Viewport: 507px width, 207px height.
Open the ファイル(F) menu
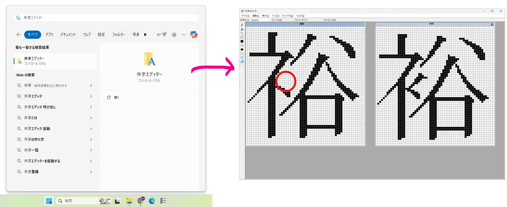[x=245, y=16]
